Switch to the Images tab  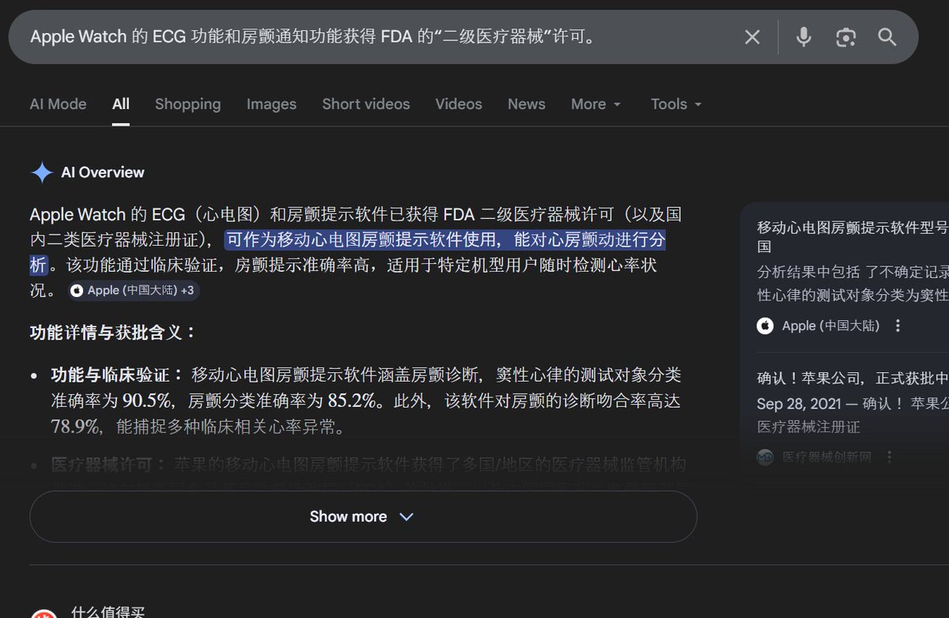(271, 104)
